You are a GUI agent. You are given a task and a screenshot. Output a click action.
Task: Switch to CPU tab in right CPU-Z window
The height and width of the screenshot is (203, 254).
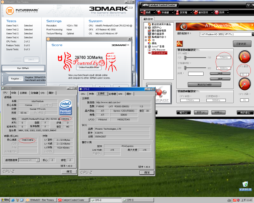83,94
